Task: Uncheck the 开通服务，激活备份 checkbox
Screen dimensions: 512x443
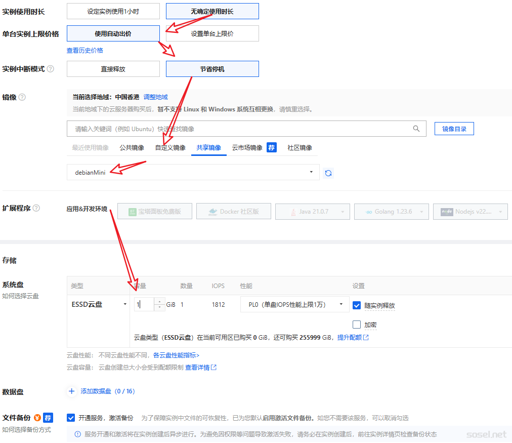Action: tap(71, 418)
